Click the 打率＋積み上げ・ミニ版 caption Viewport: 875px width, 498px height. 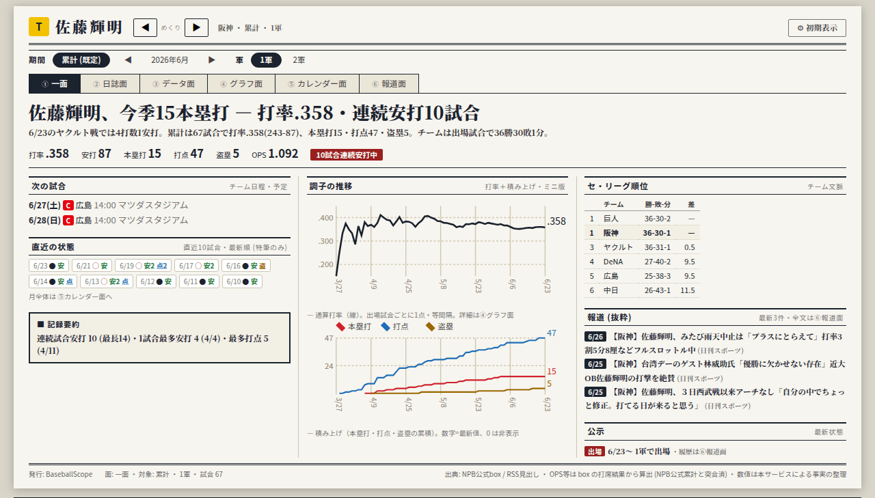(x=525, y=186)
